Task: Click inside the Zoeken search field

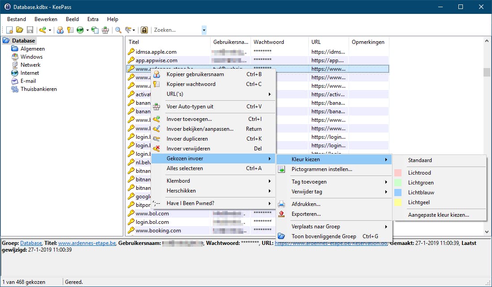Action: coord(175,30)
